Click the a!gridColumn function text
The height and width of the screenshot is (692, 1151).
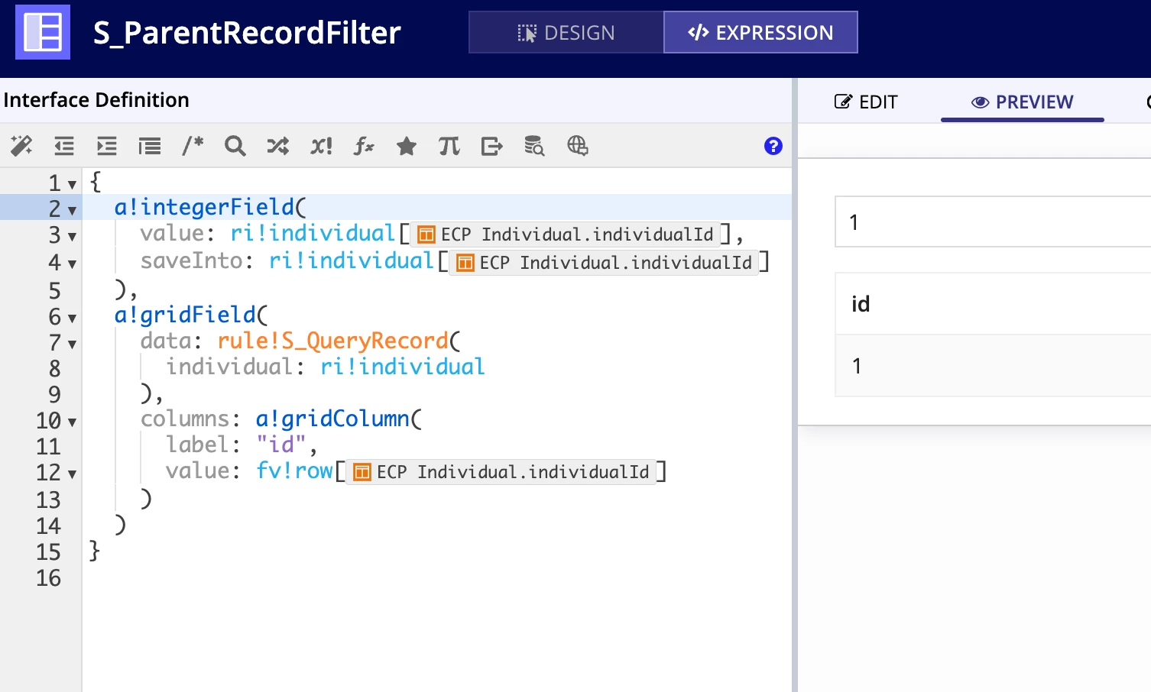coord(332,419)
